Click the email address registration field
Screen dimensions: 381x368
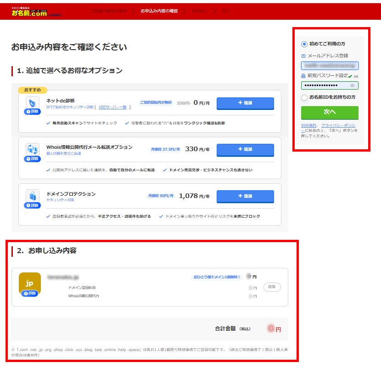(330, 66)
